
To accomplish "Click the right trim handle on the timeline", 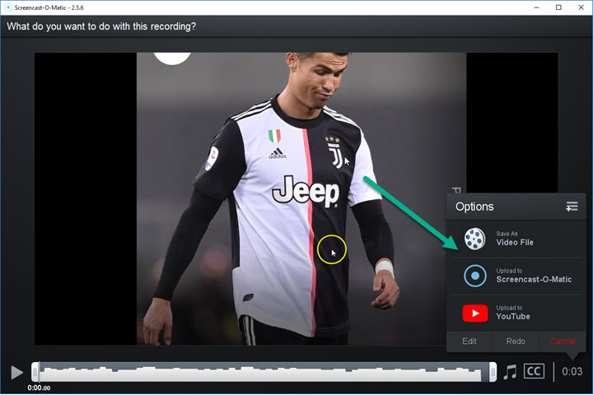I will pyautogui.click(x=493, y=372).
